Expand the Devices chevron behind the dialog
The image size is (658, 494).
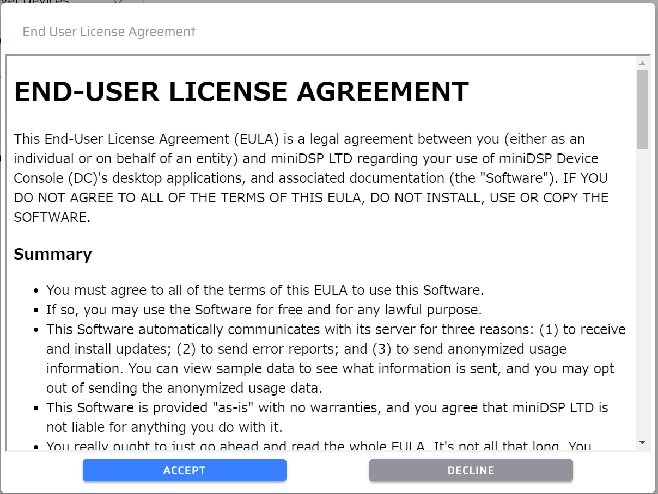[x=118, y=2]
